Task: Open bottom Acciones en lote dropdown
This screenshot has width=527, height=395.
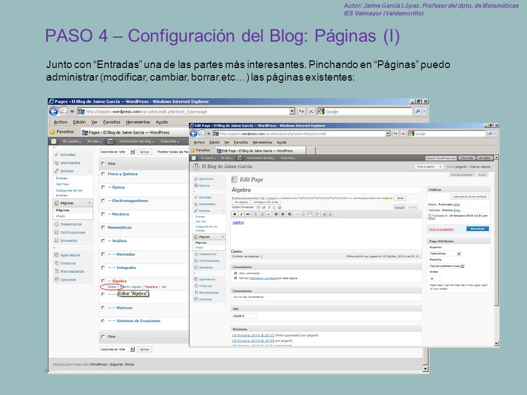Action: [117, 349]
